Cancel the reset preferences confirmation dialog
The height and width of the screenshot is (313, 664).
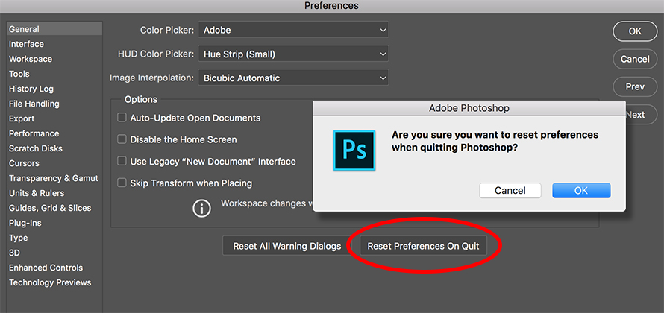[510, 190]
